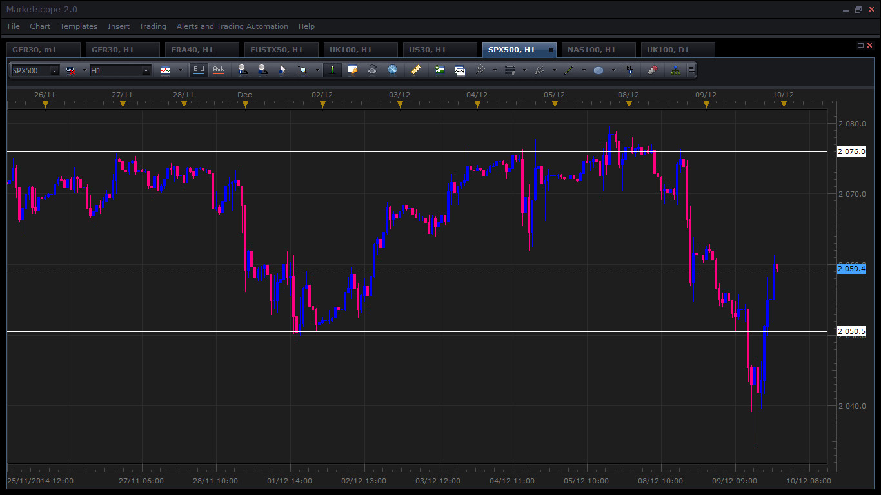Click the stacked chart windows icon

coord(460,70)
